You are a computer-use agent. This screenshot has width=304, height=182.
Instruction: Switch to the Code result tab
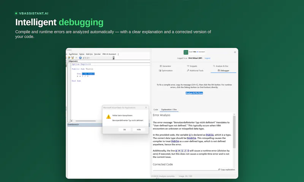[x=156, y=109]
